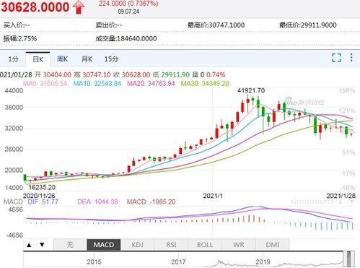The width and height of the screenshot is (360, 268).
Task: Click the MA5 31605.54 legend label
Action: [45, 84]
